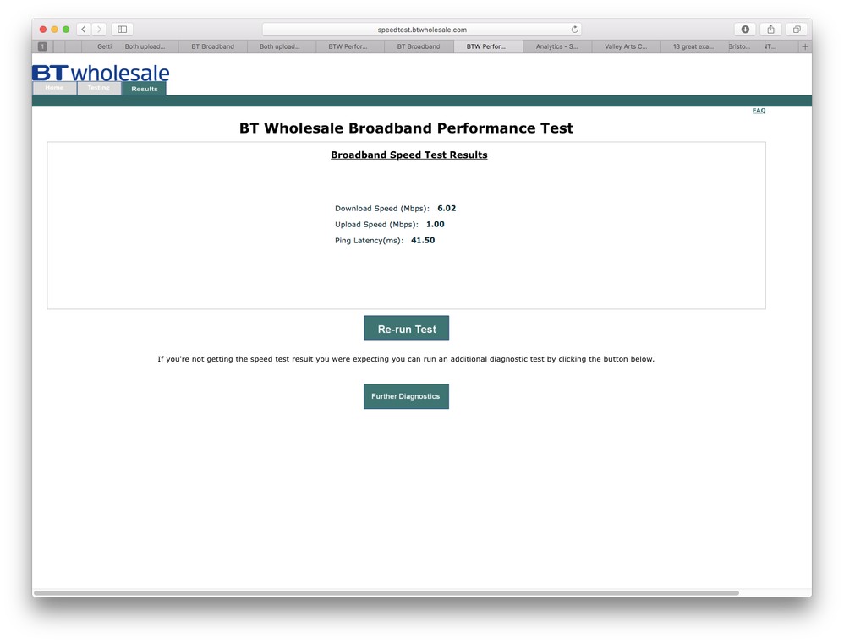Open the FAQ link

click(x=759, y=111)
